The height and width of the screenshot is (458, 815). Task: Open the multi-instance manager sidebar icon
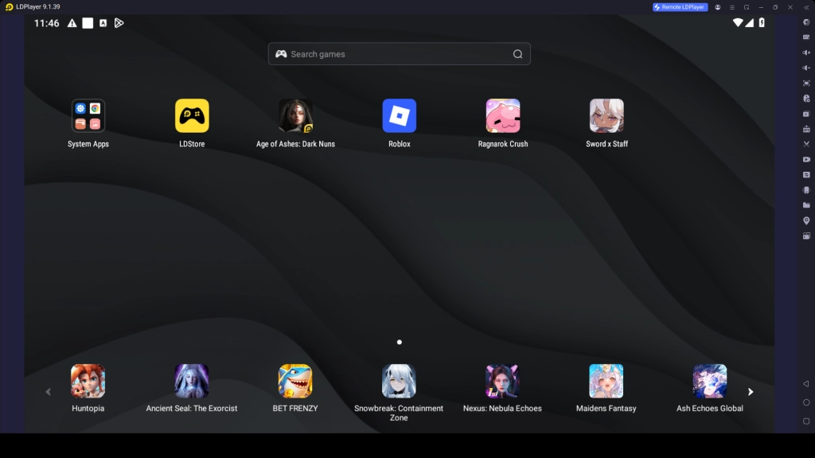pyautogui.click(x=806, y=114)
